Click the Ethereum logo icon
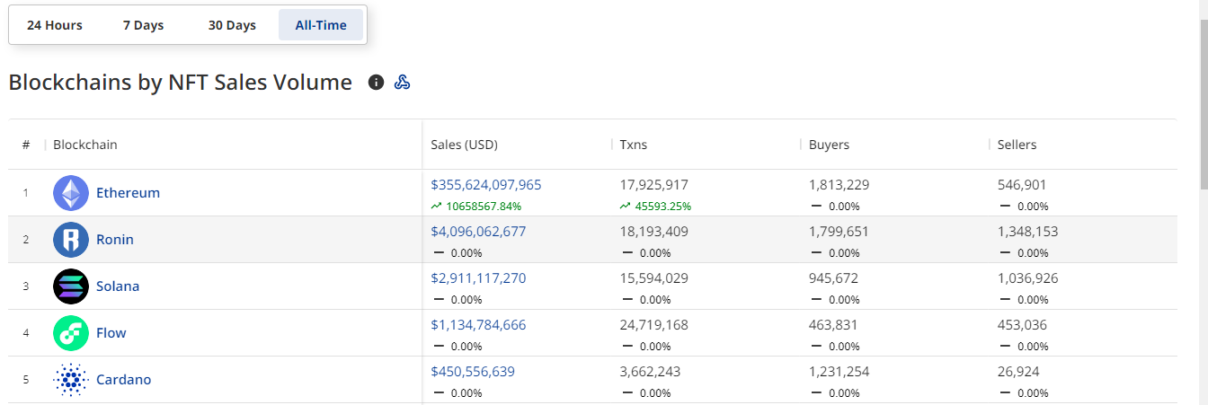Viewport: 1208px width, 405px height. pyautogui.click(x=71, y=193)
